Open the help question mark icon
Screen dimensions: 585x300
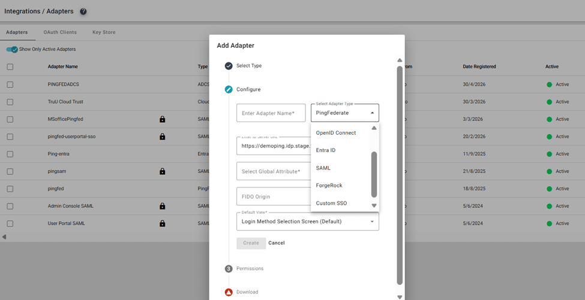click(x=83, y=11)
